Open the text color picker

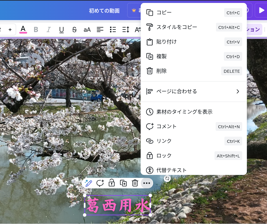tap(23, 29)
